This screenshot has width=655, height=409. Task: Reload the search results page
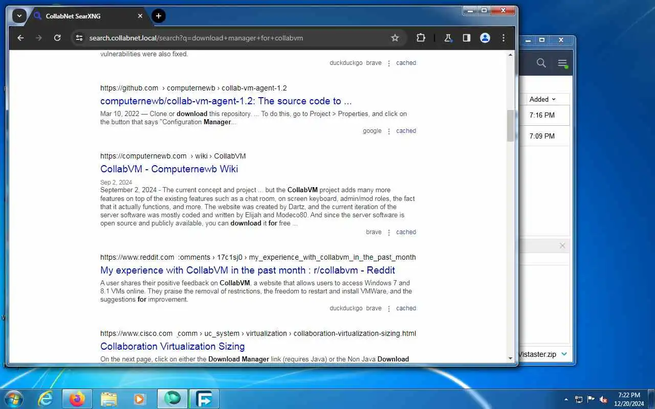(57, 38)
